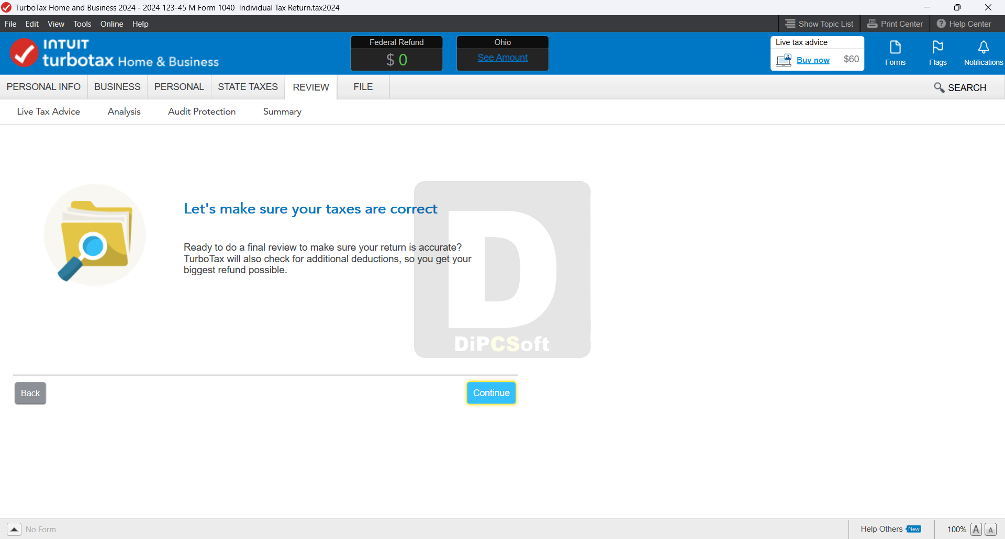Open the Edit menu

(32, 24)
